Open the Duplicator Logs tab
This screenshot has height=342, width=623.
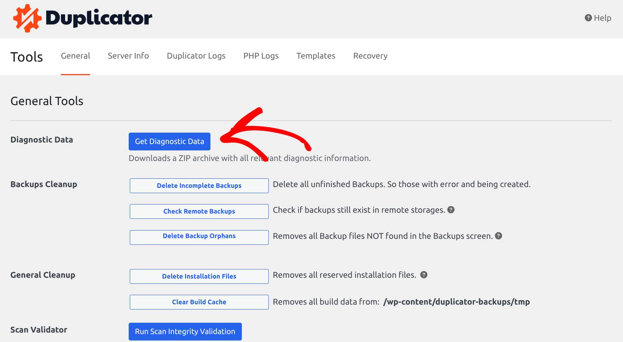click(196, 56)
